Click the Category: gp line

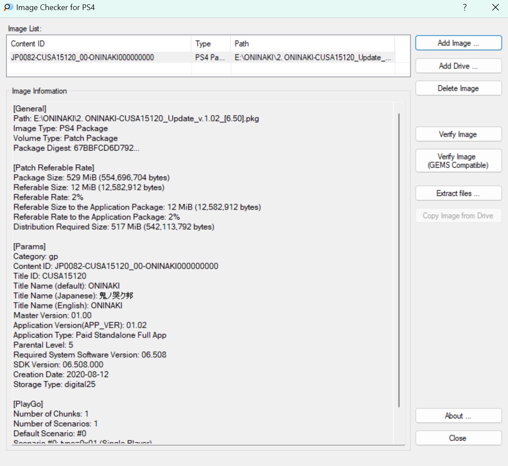pyautogui.click(x=35, y=256)
